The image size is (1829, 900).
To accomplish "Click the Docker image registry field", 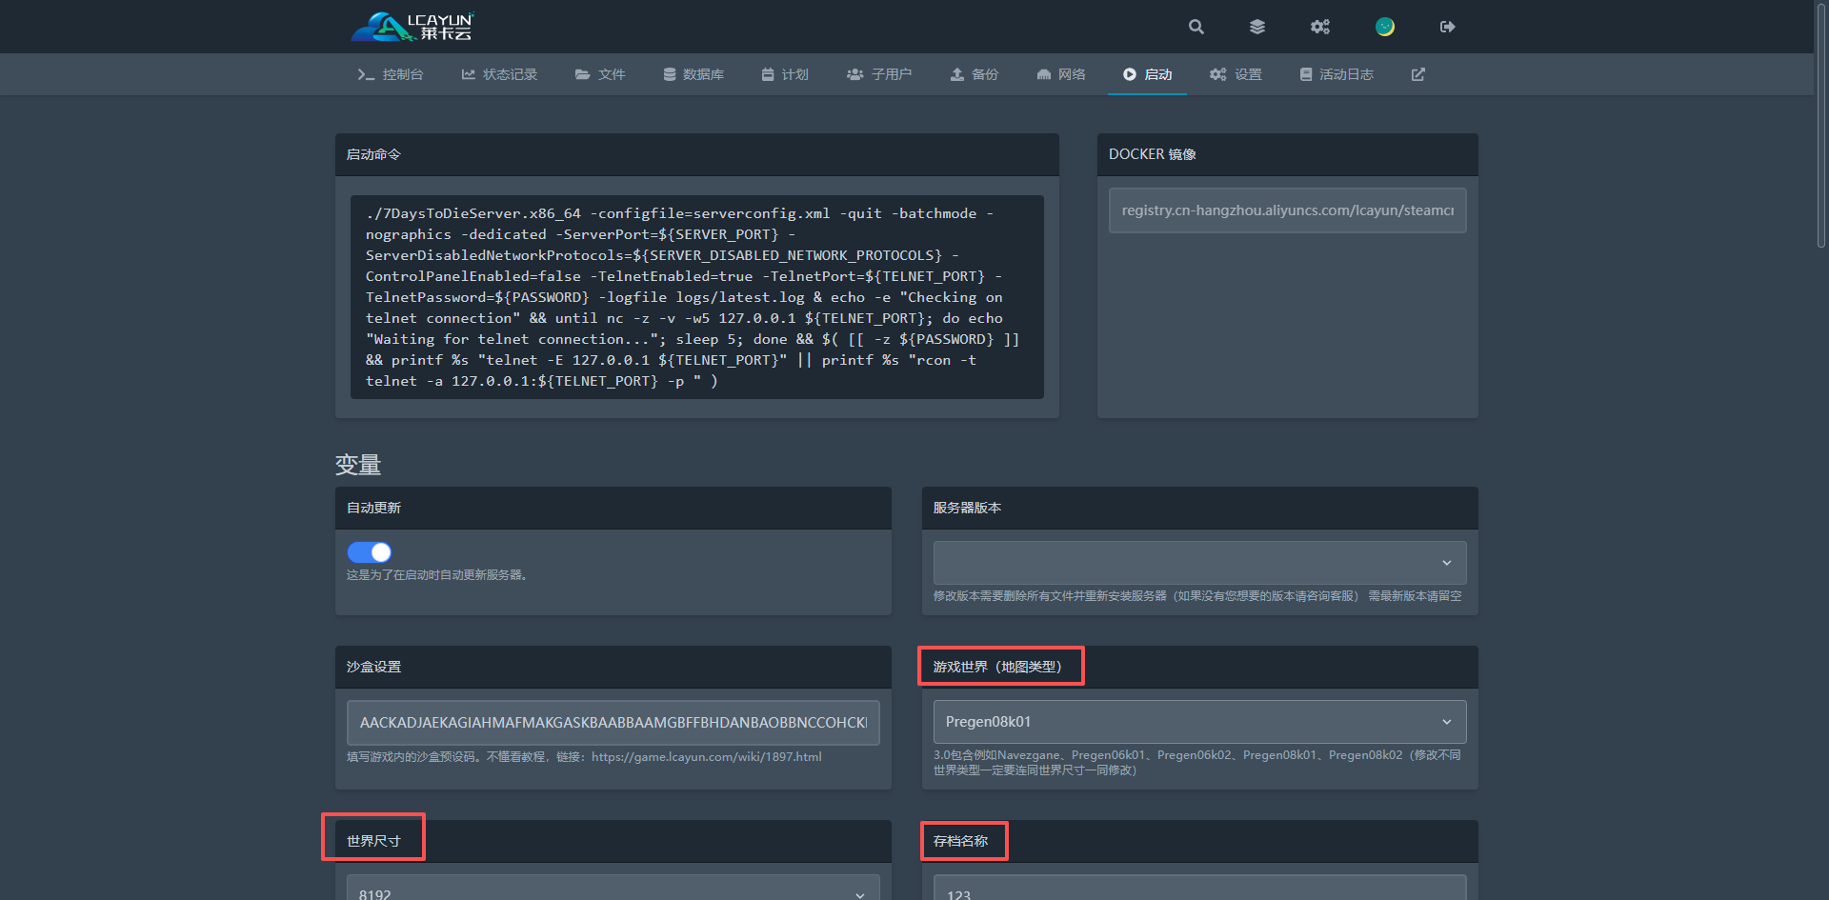I will [x=1288, y=210].
